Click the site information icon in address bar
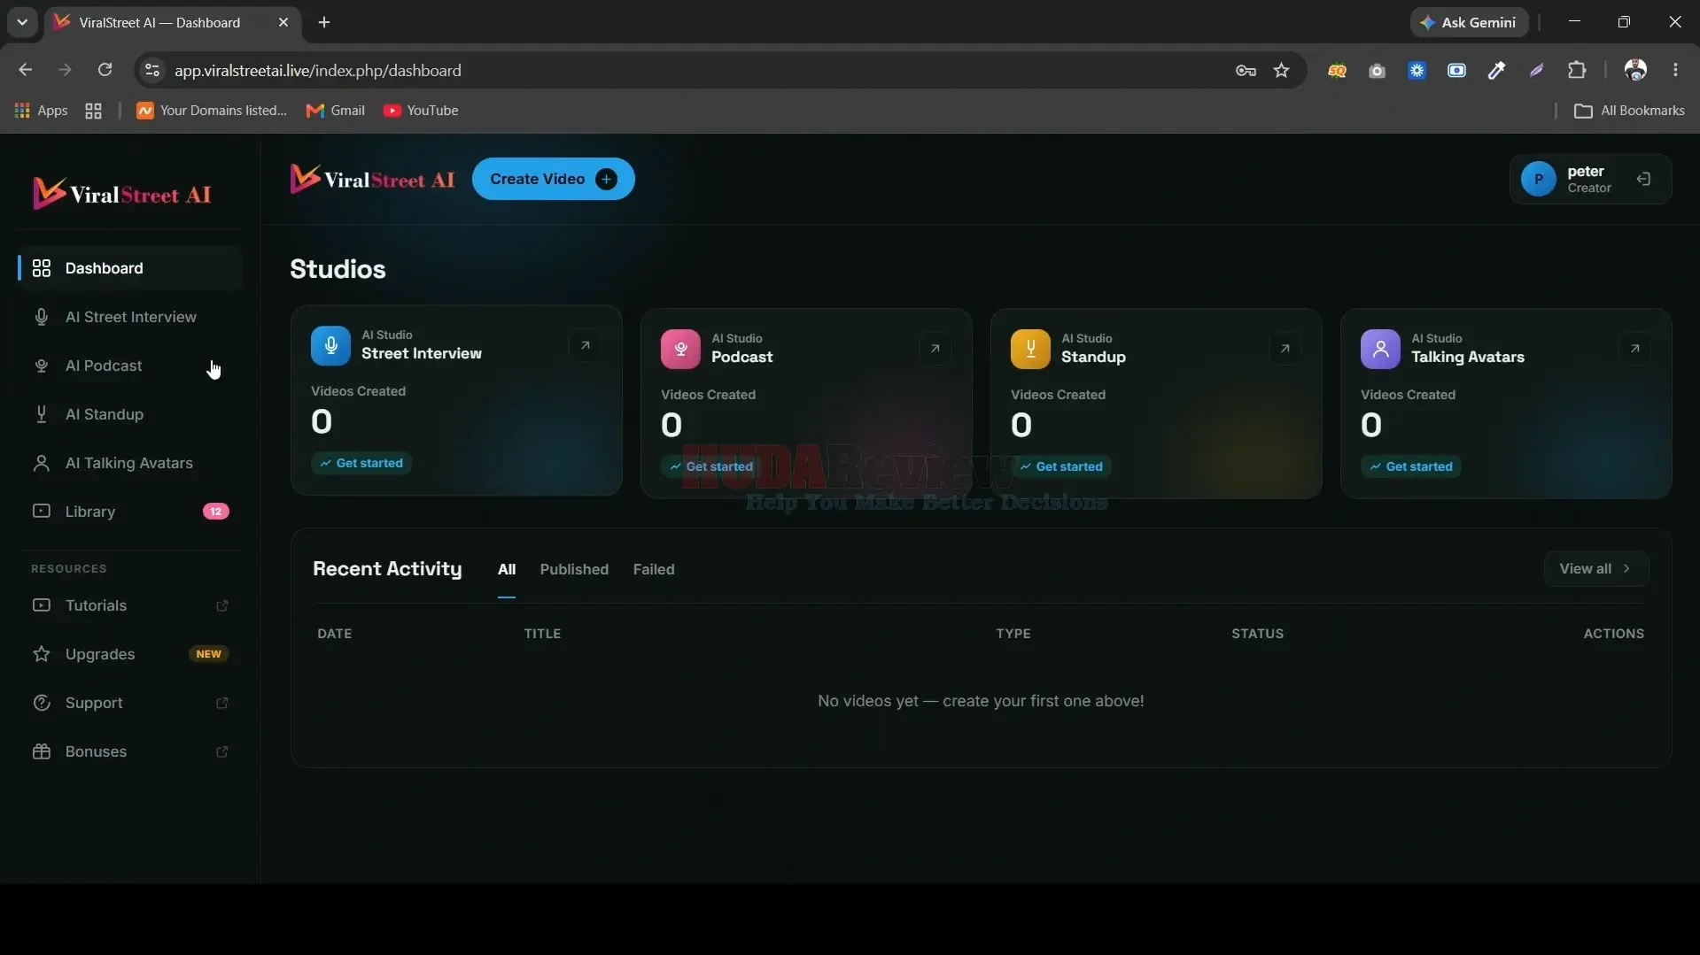1700x955 pixels. click(152, 70)
